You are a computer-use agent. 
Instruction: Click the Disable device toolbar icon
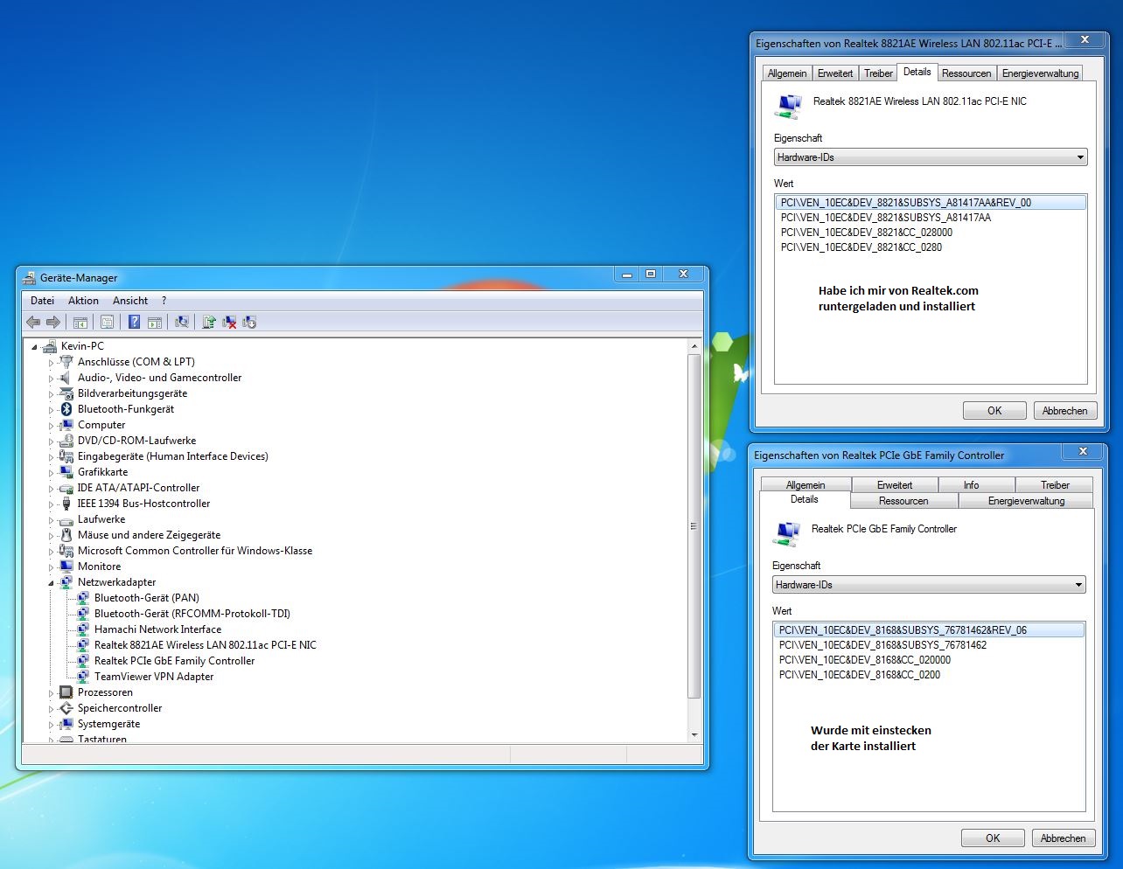(x=249, y=322)
